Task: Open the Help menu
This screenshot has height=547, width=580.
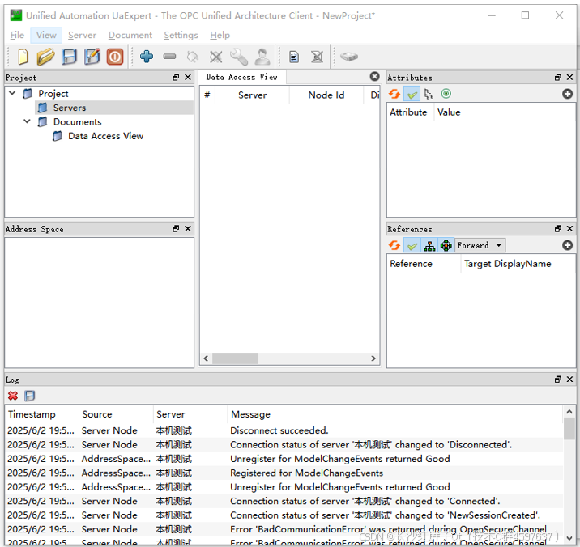Action: [220, 35]
